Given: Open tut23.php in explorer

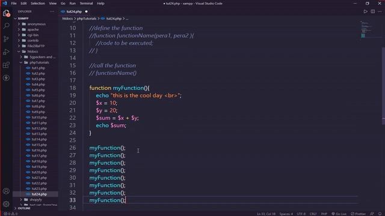Looking at the screenshot, I should click(x=39, y=188).
